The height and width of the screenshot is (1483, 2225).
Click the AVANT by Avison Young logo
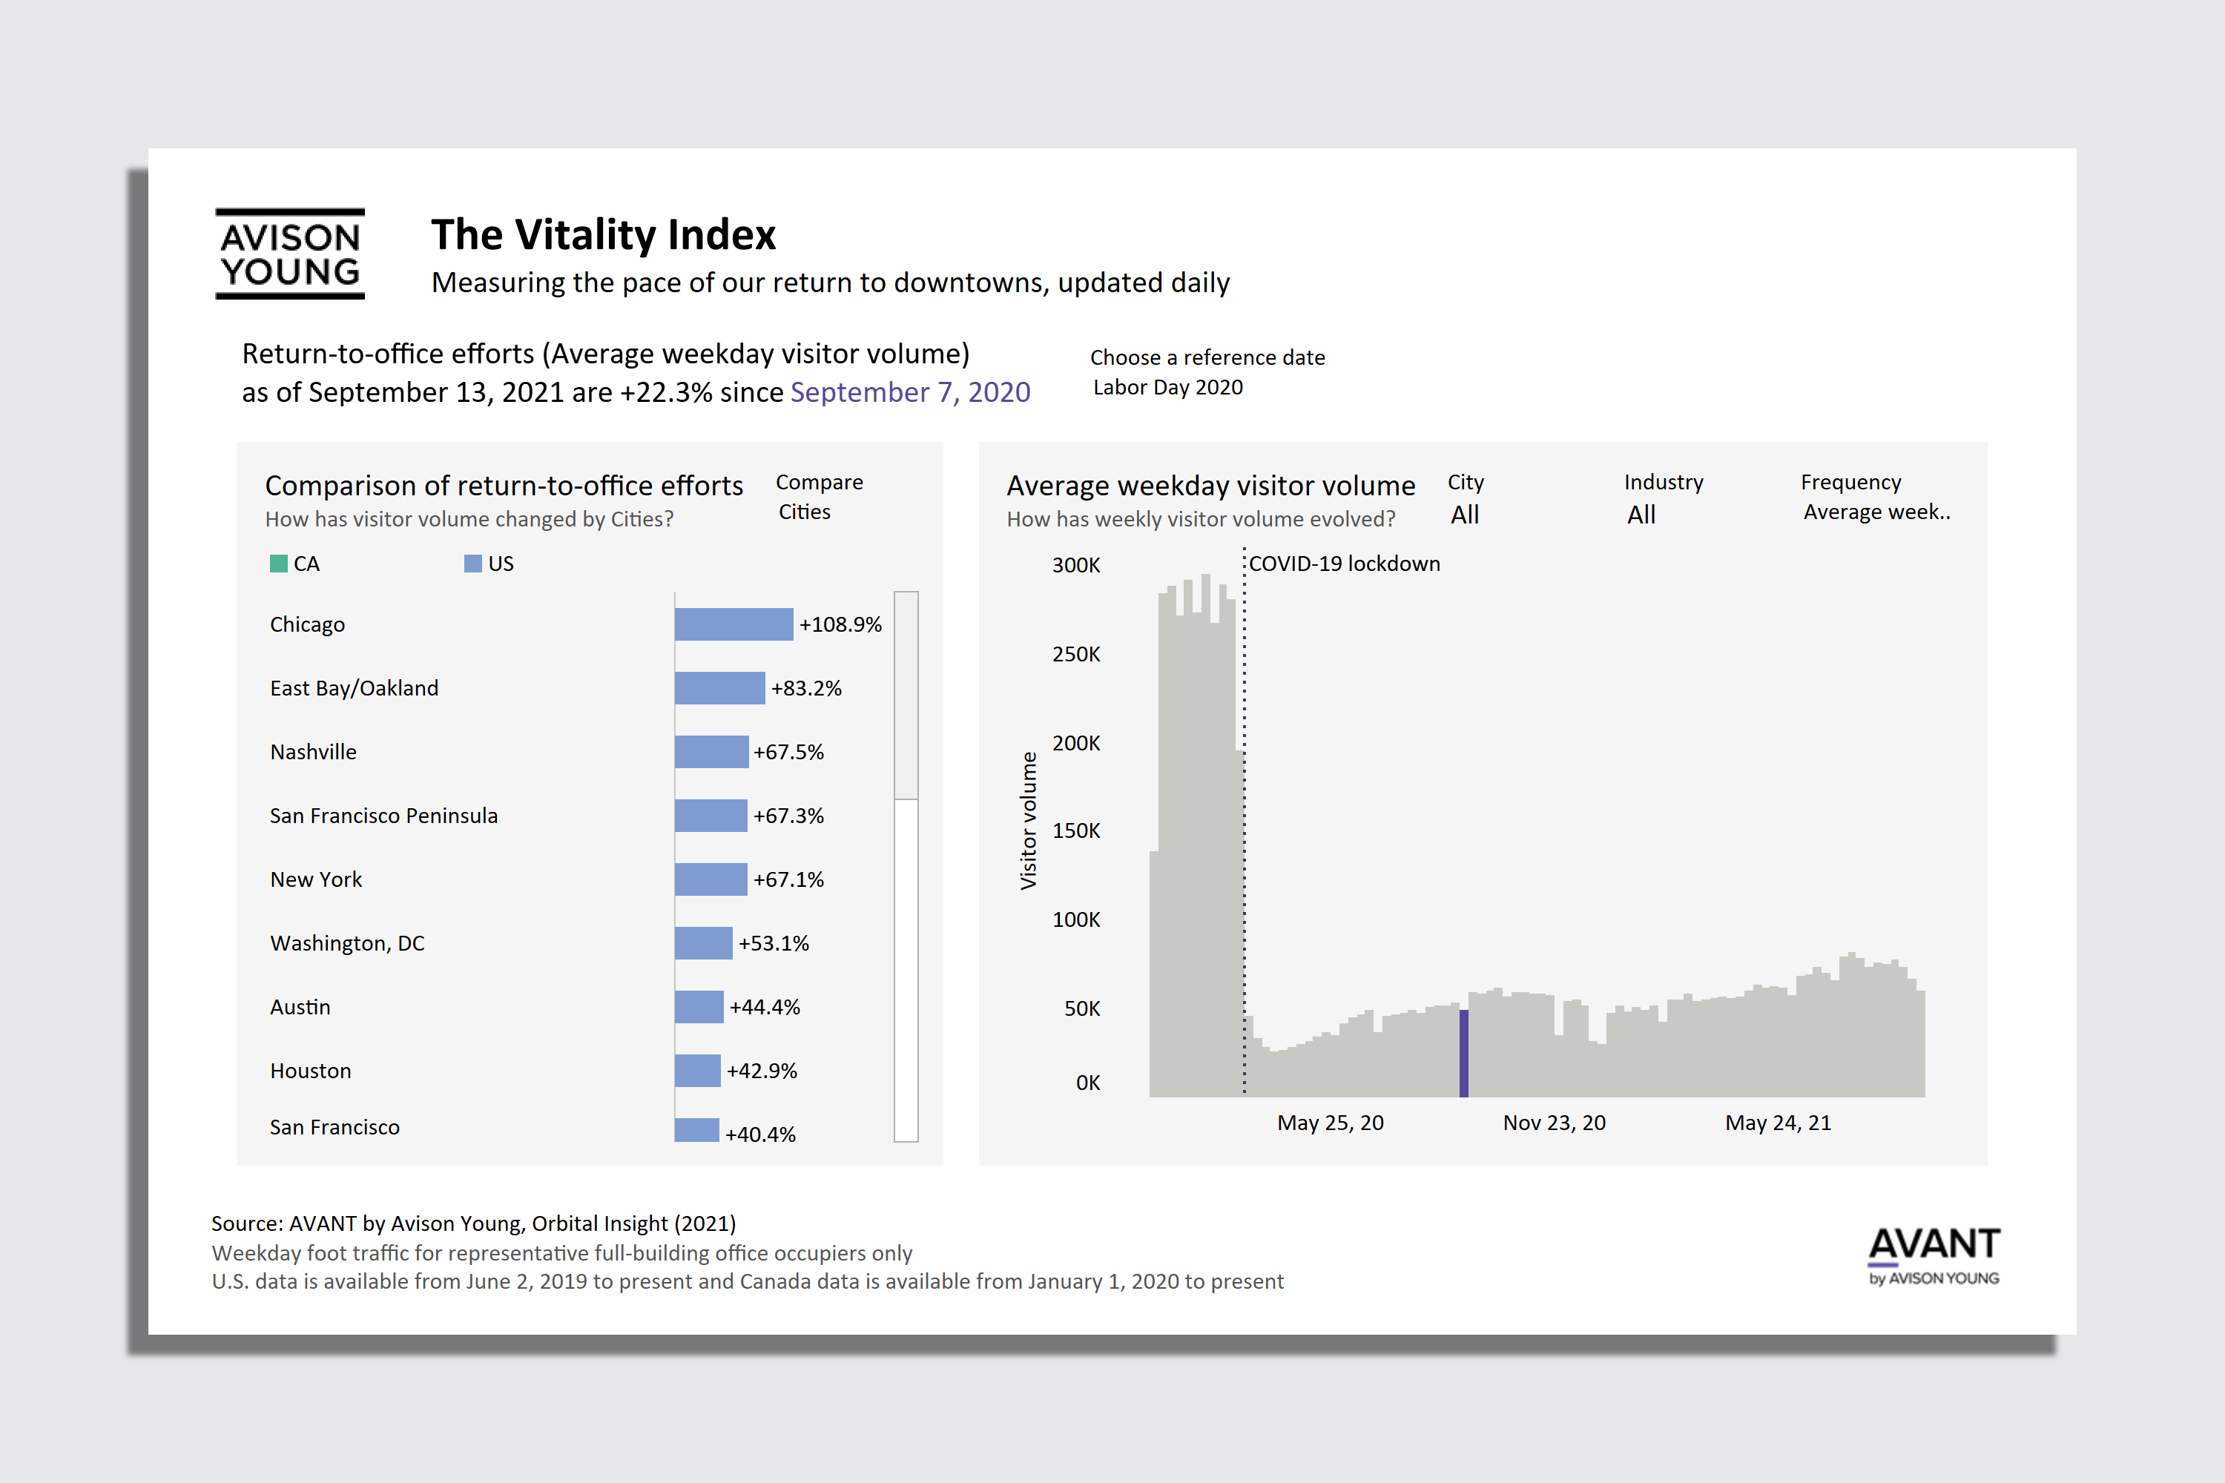click(1933, 1255)
